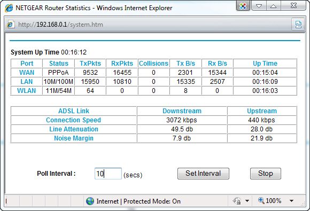Click the 11M/54M status cell
The image size is (310, 211).
point(58,91)
